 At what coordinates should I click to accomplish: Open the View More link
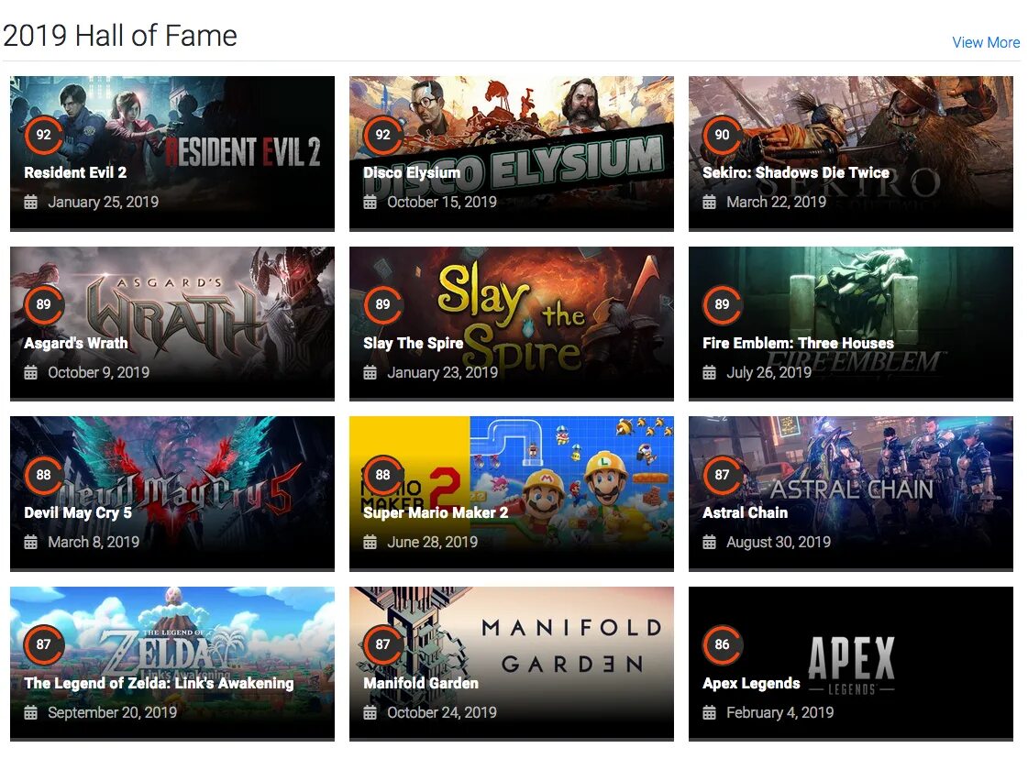pyautogui.click(x=986, y=42)
